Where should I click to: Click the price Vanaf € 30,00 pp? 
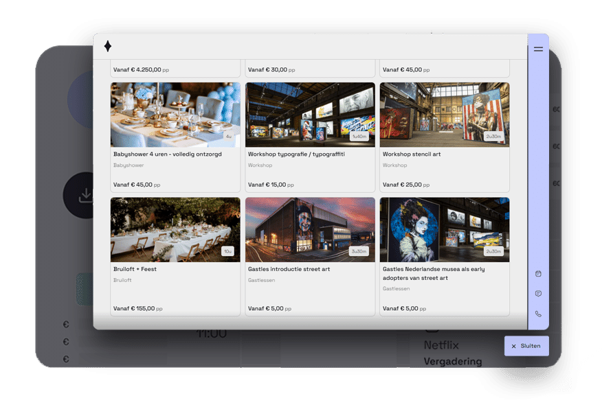[x=271, y=70]
